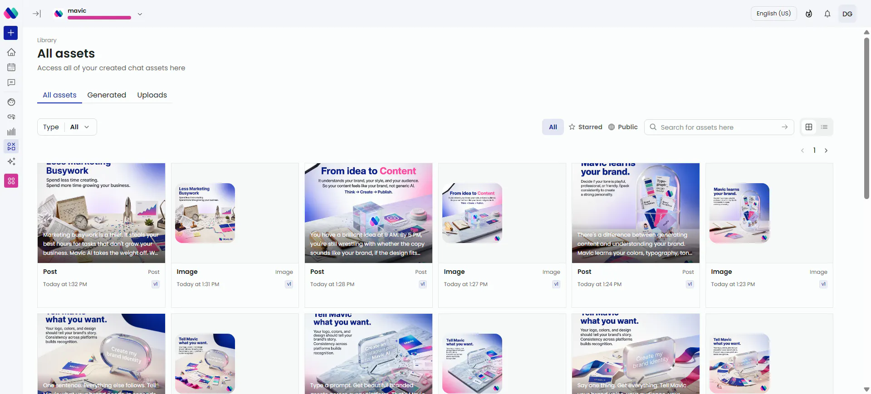The width and height of the screenshot is (871, 394).
Task: Click the v1 badge on the 1:23 PM image
Action: click(x=823, y=284)
